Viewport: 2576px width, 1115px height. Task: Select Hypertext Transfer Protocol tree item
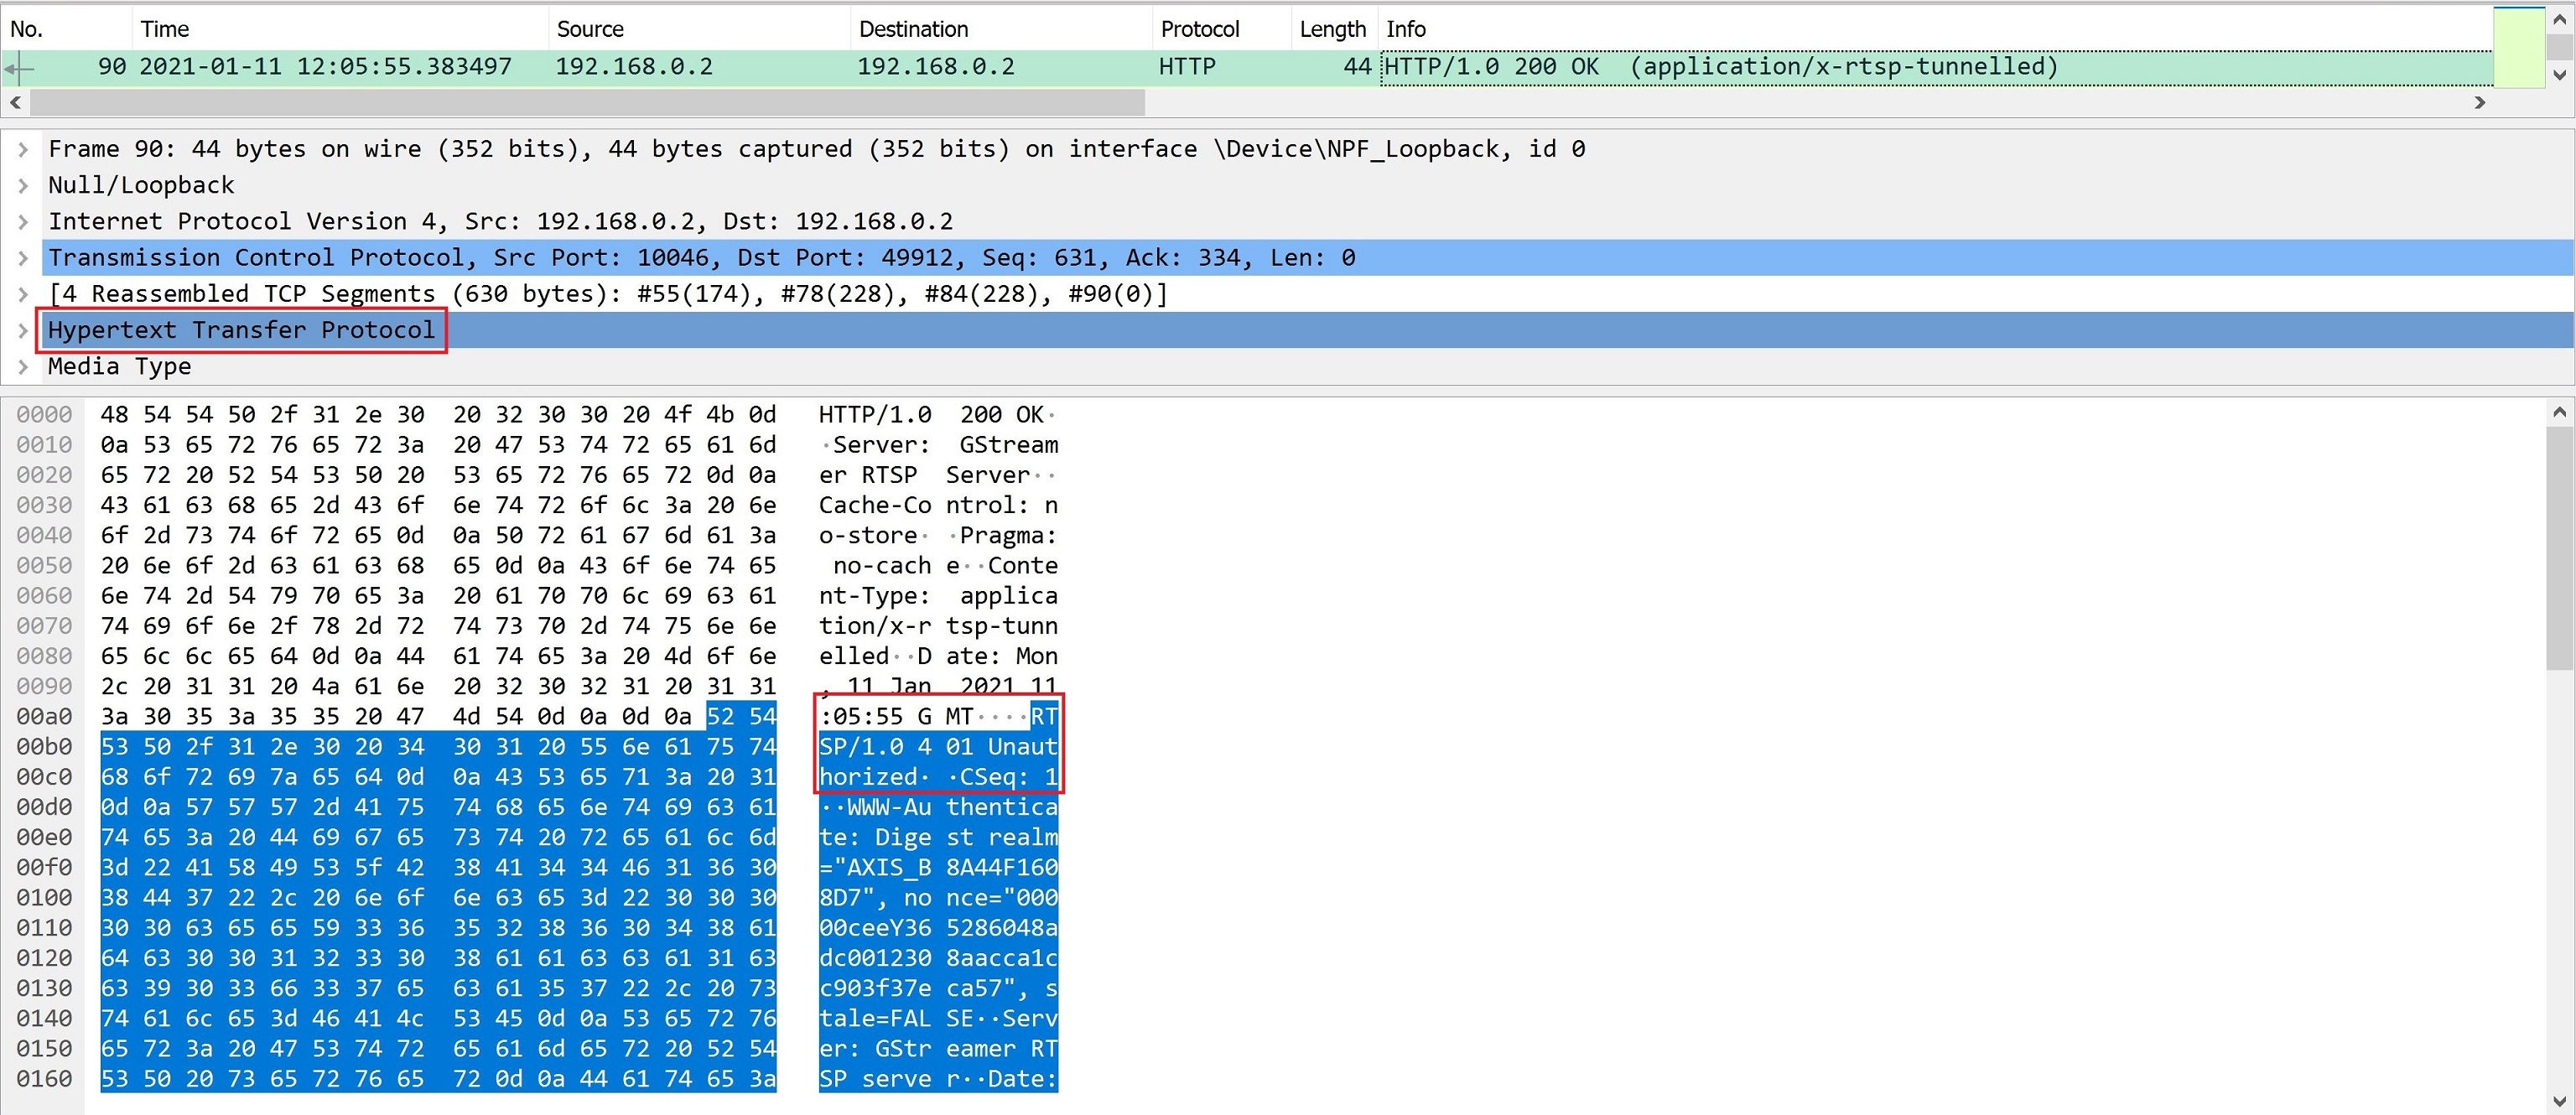coord(241,330)
